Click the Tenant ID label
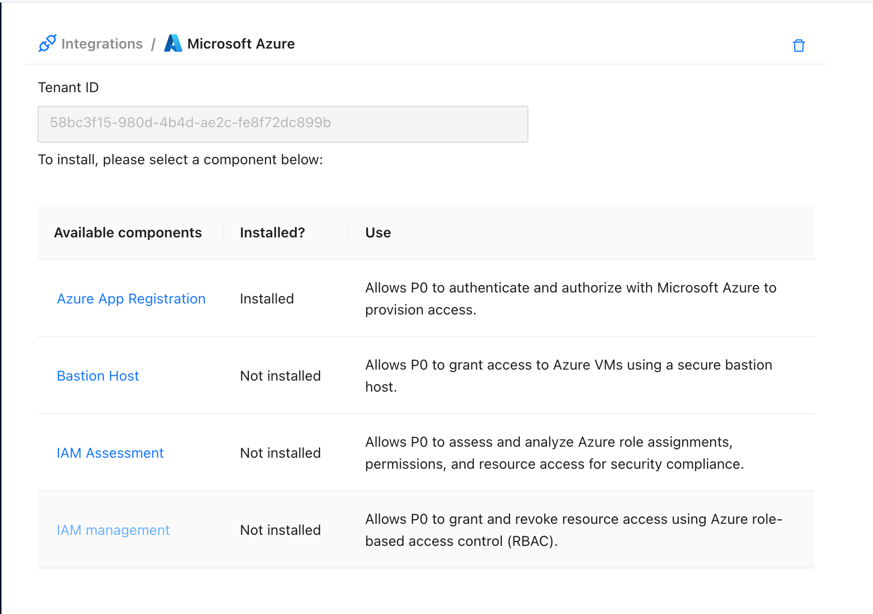This screenshot has height=614, width=873. click(68, 88)
